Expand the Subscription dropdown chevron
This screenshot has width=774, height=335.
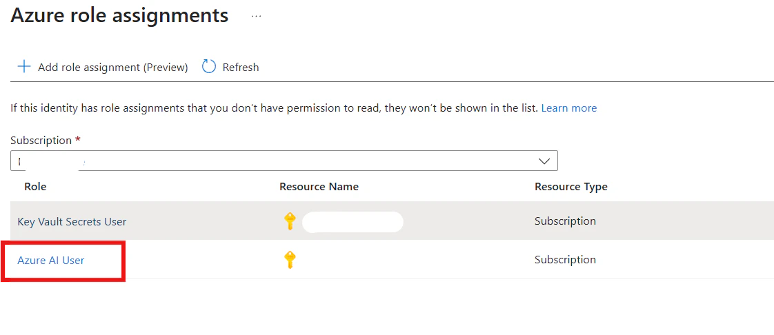click(x=544, y=161)
